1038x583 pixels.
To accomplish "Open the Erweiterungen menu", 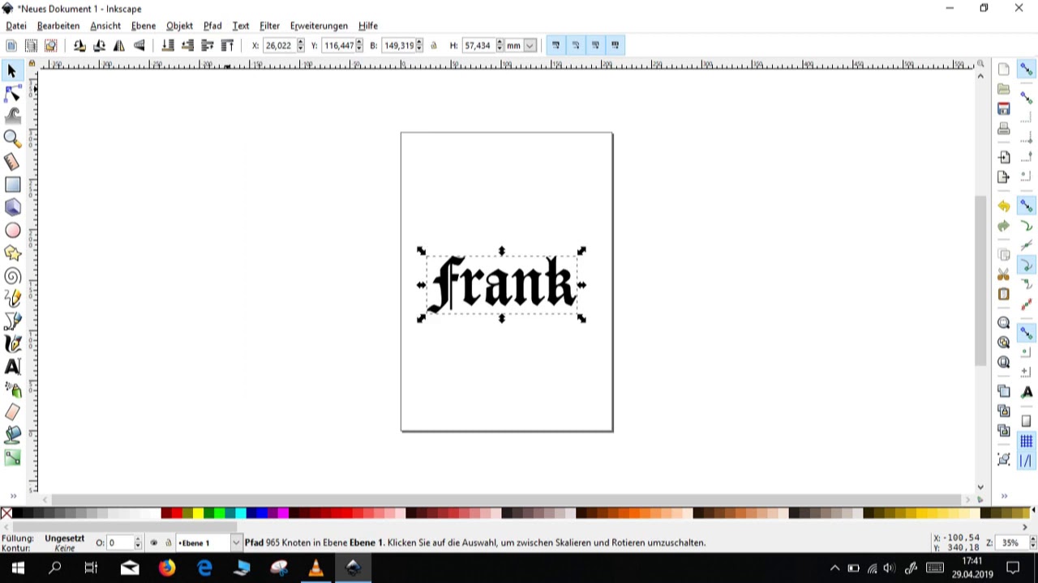I will 319,26.
